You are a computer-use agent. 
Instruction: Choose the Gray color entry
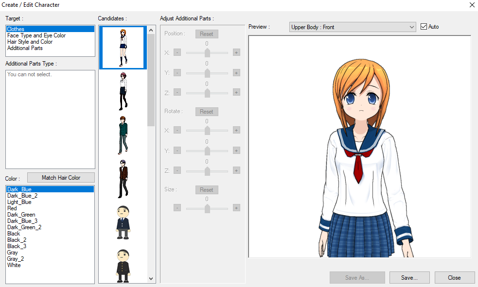50,253
